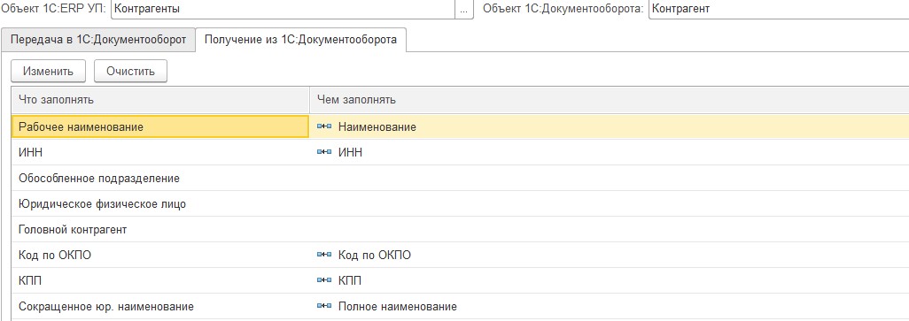909x321 pixels.
Task: Click mapping arrow icon beside Код по ОКПО value
Action: point(324,255)
